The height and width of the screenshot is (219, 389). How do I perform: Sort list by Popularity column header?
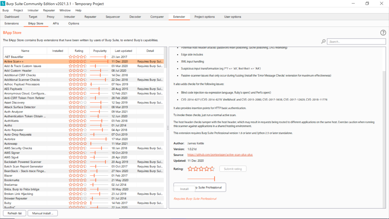[x=100, y=51]
